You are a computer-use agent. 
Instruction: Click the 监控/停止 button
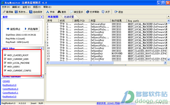[13, 29]
